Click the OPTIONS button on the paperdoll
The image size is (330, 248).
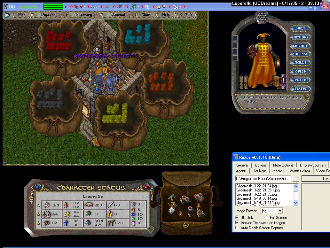point(300,37)
